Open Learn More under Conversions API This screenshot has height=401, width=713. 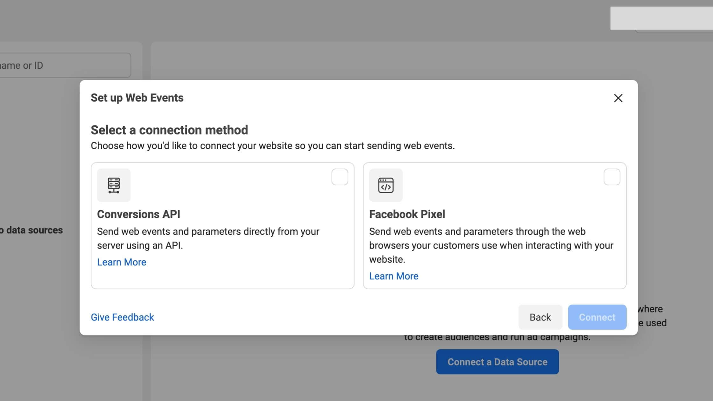[122, 262]
